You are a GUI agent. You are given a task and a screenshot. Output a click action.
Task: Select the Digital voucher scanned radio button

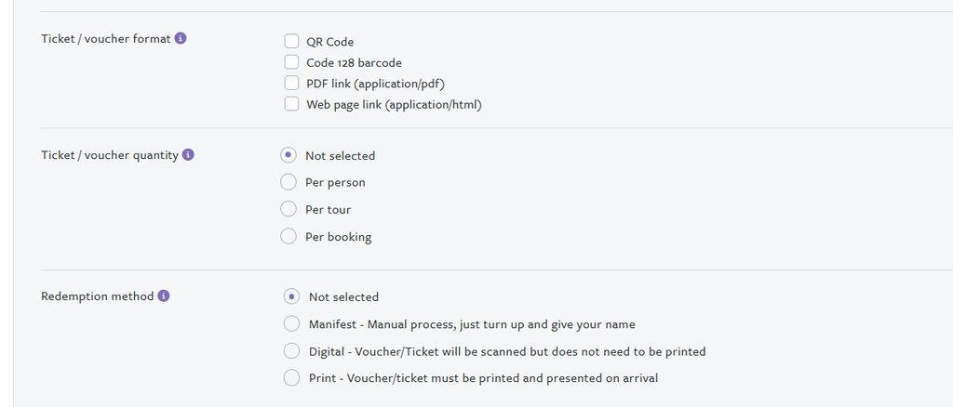pos(291,351)
